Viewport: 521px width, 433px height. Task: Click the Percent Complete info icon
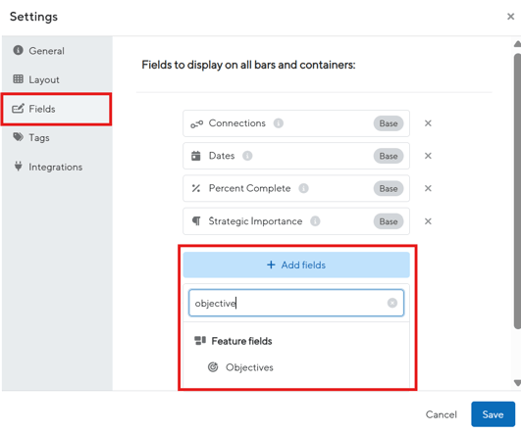click(x=303, y=188)
